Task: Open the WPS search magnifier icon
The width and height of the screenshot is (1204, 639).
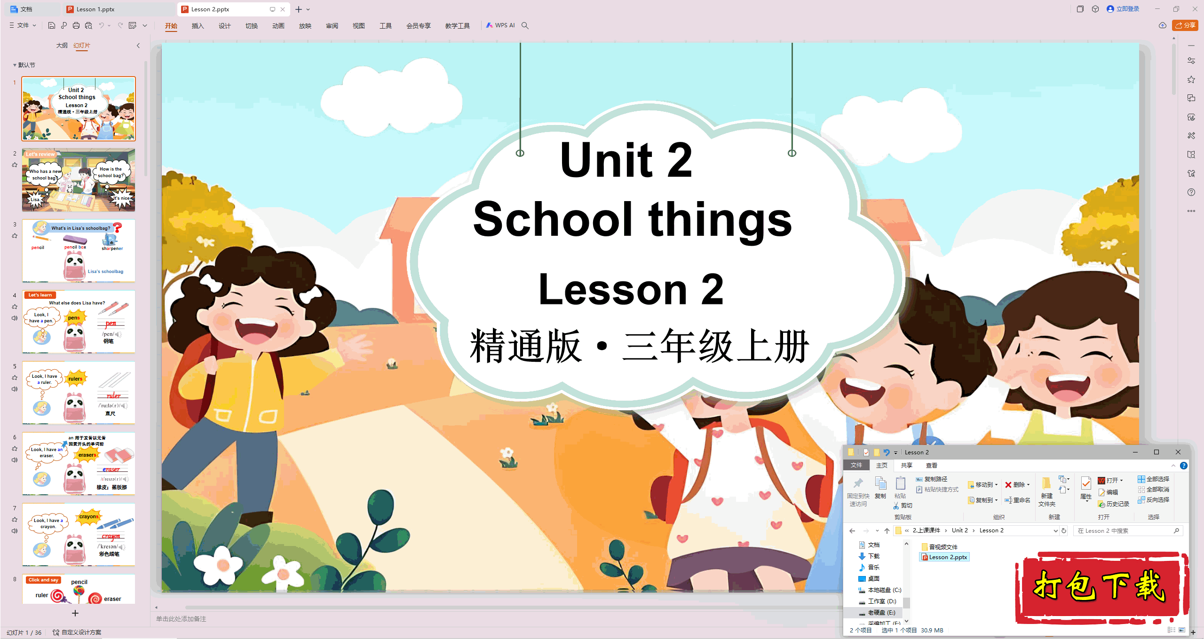Action: click(x=525, y=25)
